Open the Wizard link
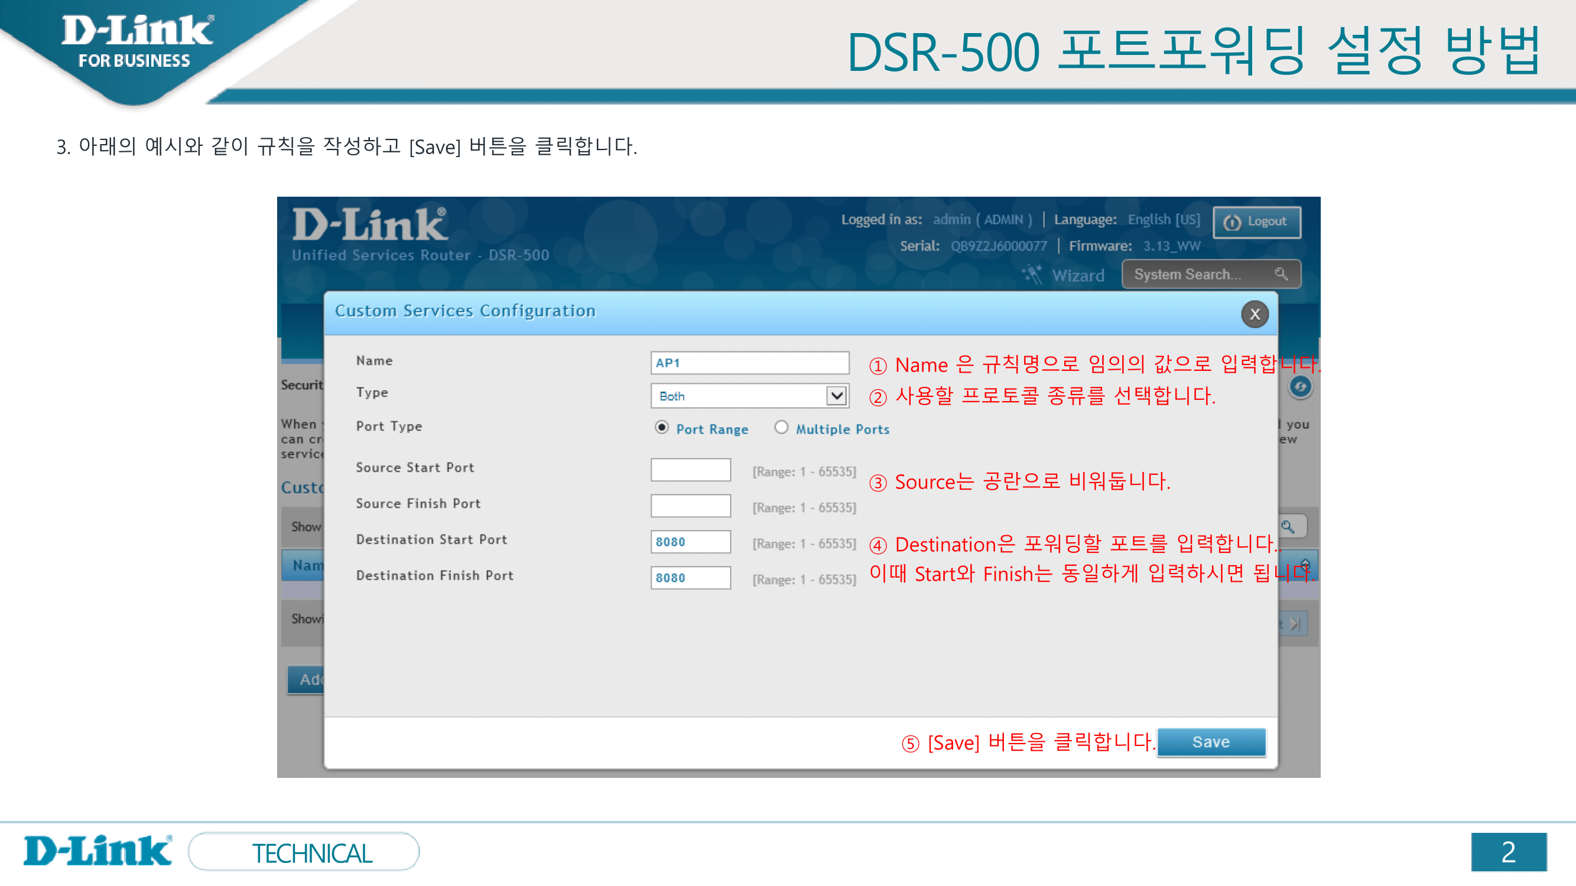The height and width of the screenshot is (886, 1576). pyautogui.click(x=1078, y=276)
